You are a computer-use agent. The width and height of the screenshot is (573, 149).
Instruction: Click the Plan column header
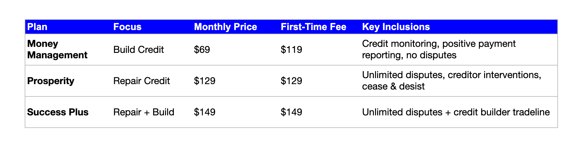[37, 27]
